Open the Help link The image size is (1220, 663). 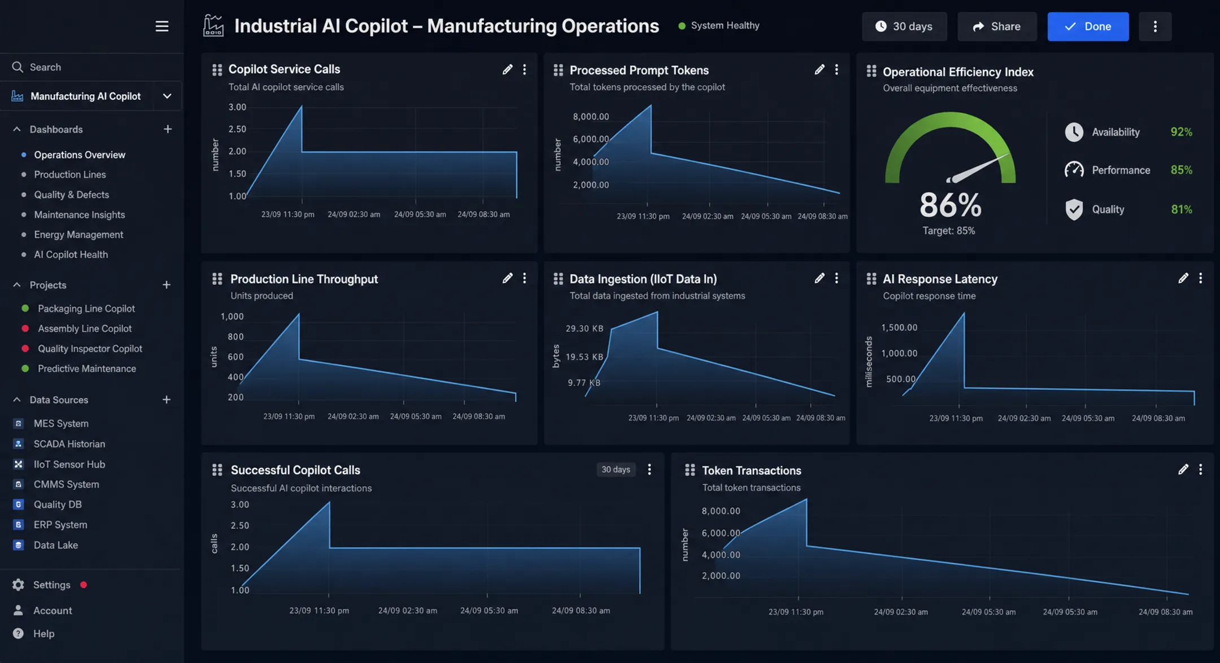(43, 634)
